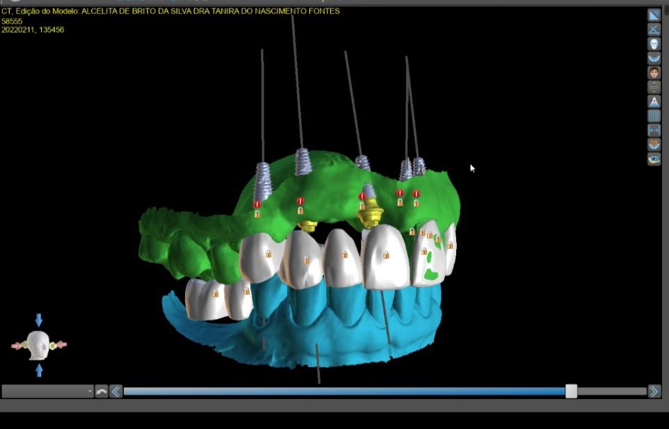The height and width of the screenshot is (429, 669).
Task: Toggle the crossed-lines tool icon
Action: click(x=654, y=29)
